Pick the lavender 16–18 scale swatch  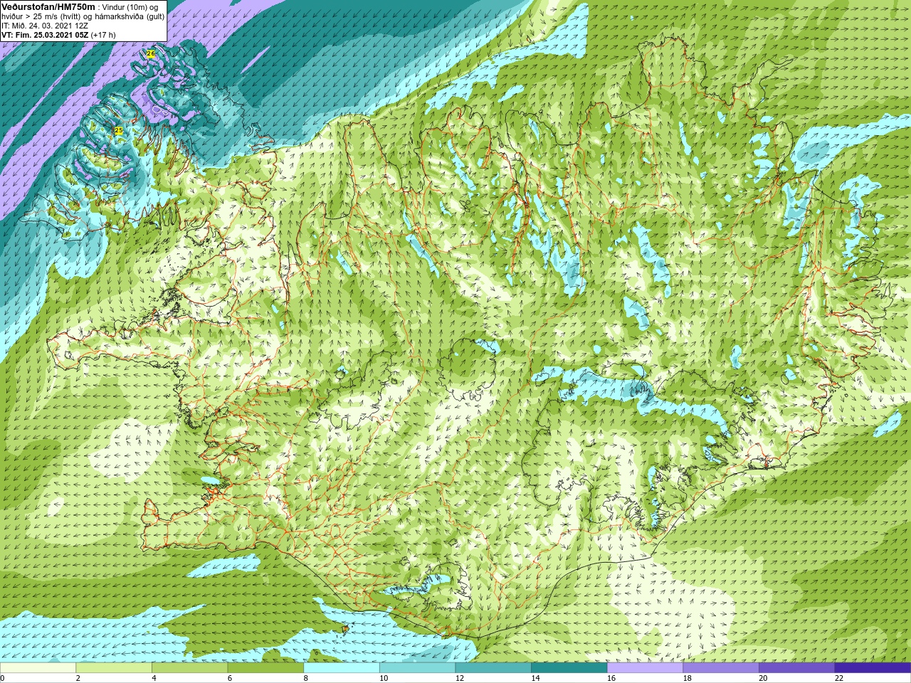(645, 668)
